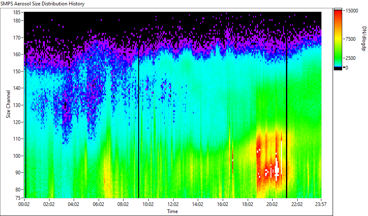Click the 14:02 time axis label
The height and width of the screenshot is (216, 368).
[x=198, y=204]
